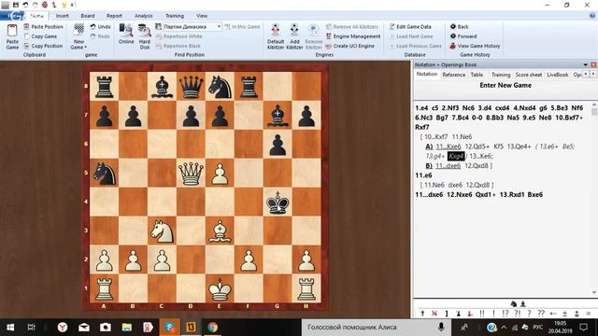Image resolution: width=598 pixels, height=336 pixels.
Task: Go Back in game history
Action: click(x=459, y=27)
